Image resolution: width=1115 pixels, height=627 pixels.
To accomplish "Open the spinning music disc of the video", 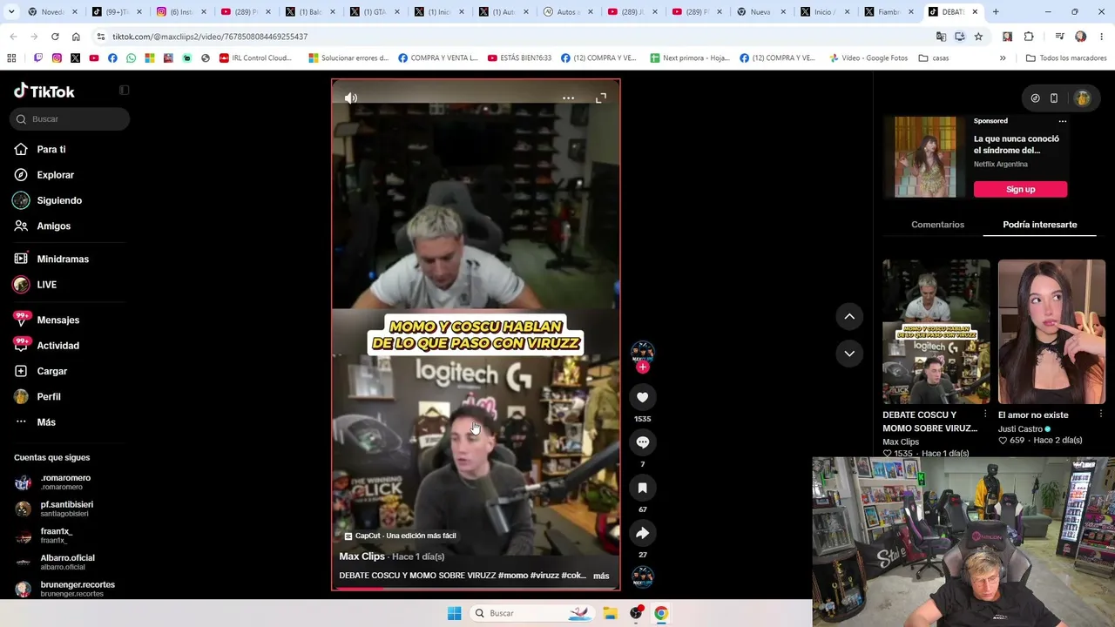I will pyautogui.click(x=643, y=576).
